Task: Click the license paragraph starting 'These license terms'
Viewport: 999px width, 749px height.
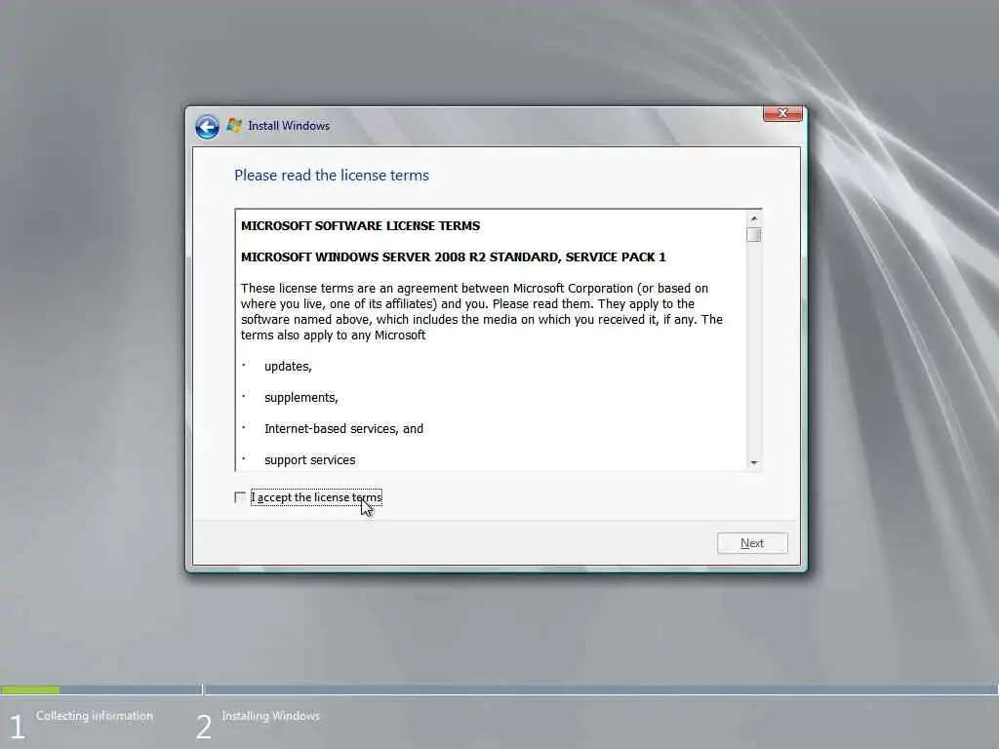Action: pos(482,311)
